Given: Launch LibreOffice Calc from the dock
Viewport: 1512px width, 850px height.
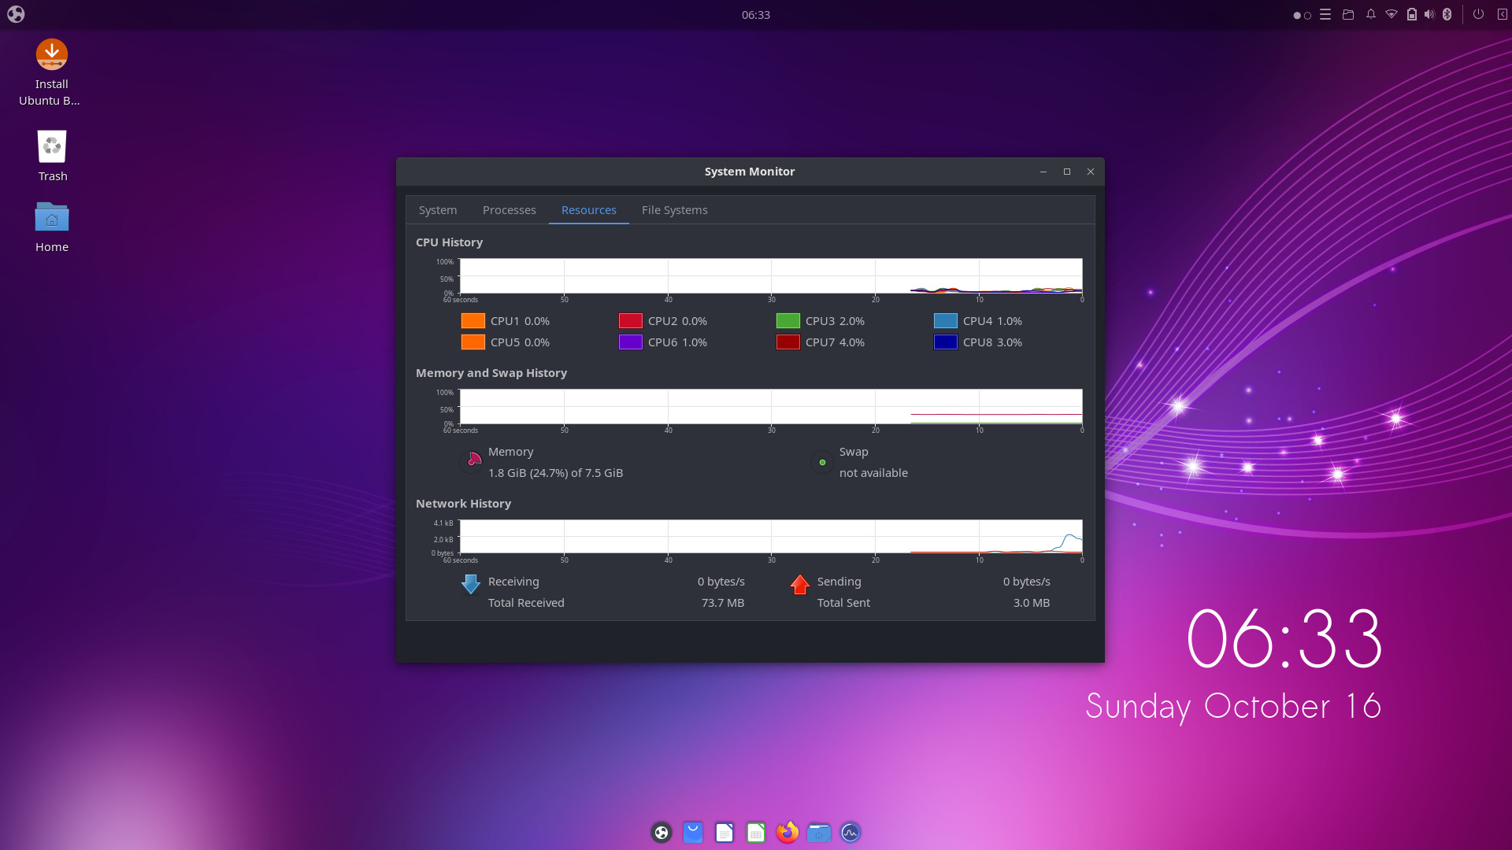Looking at the screenshot, I should coord(755,832).
